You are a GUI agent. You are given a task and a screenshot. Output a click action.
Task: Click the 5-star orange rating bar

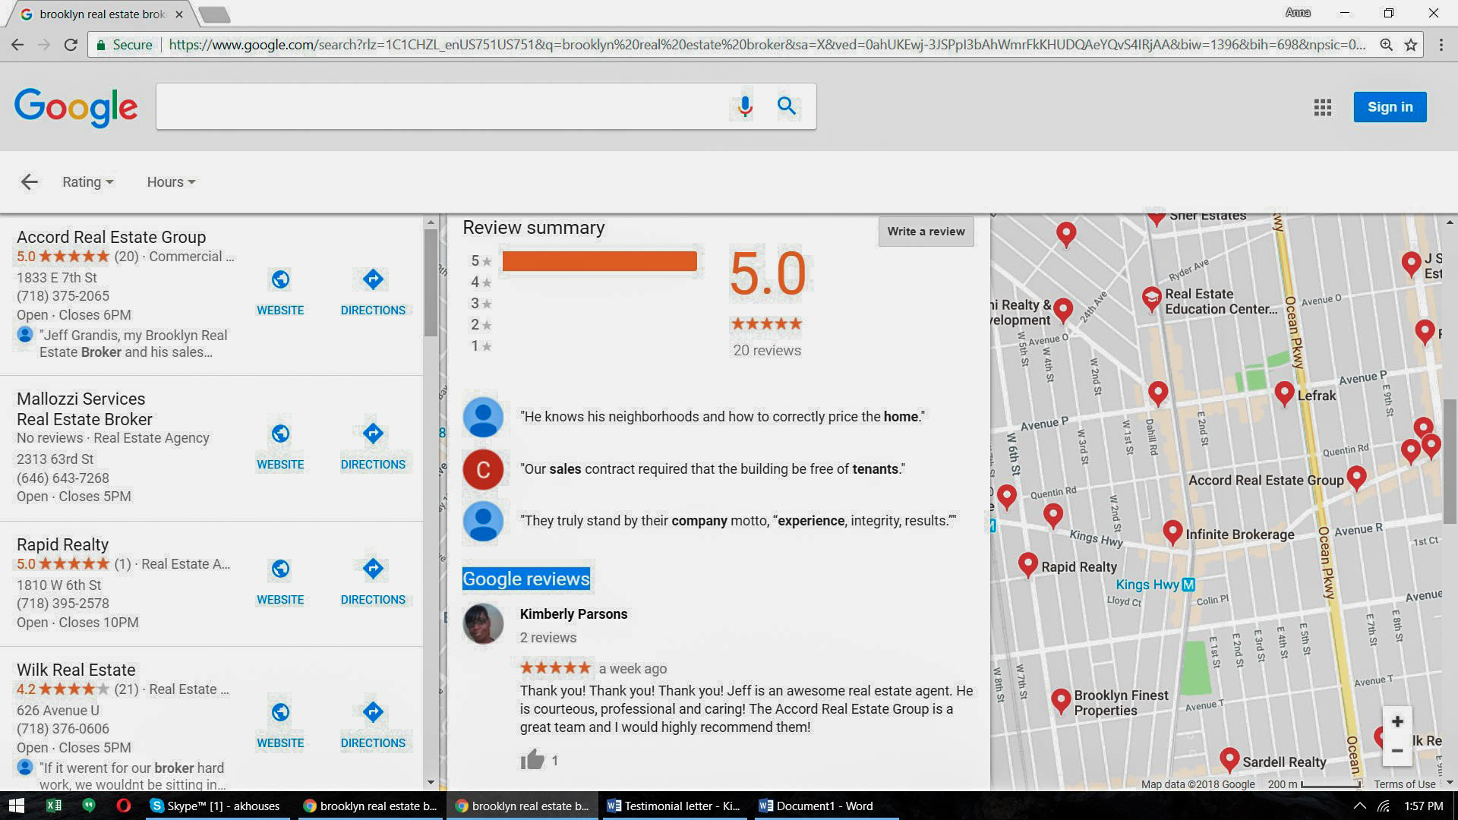[599, 261]
